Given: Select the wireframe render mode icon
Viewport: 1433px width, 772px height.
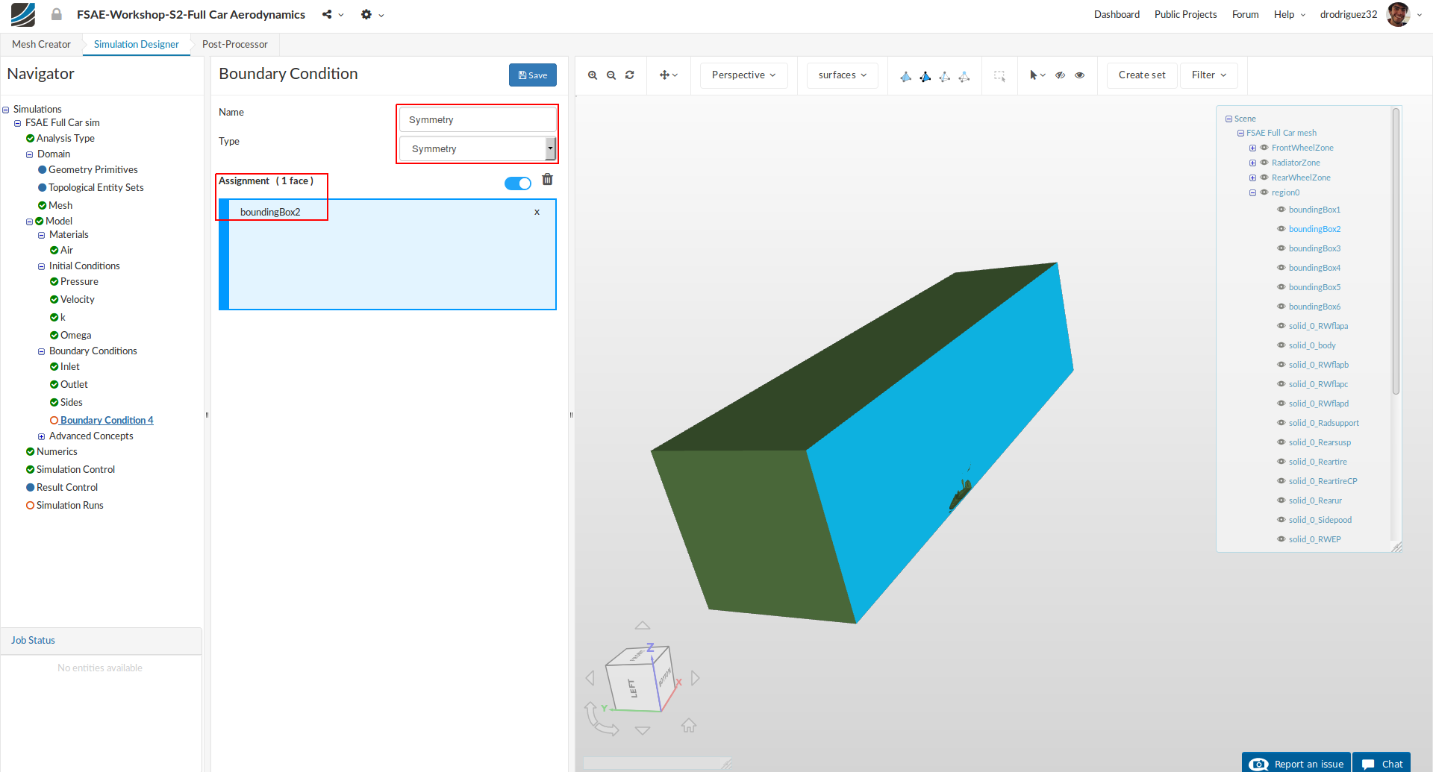Looking at the screenshot, I should coord(964,76).
